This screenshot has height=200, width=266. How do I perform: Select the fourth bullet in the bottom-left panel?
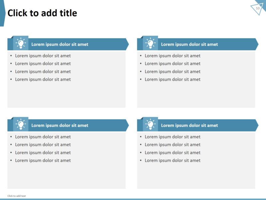click(x=43, y=160)
